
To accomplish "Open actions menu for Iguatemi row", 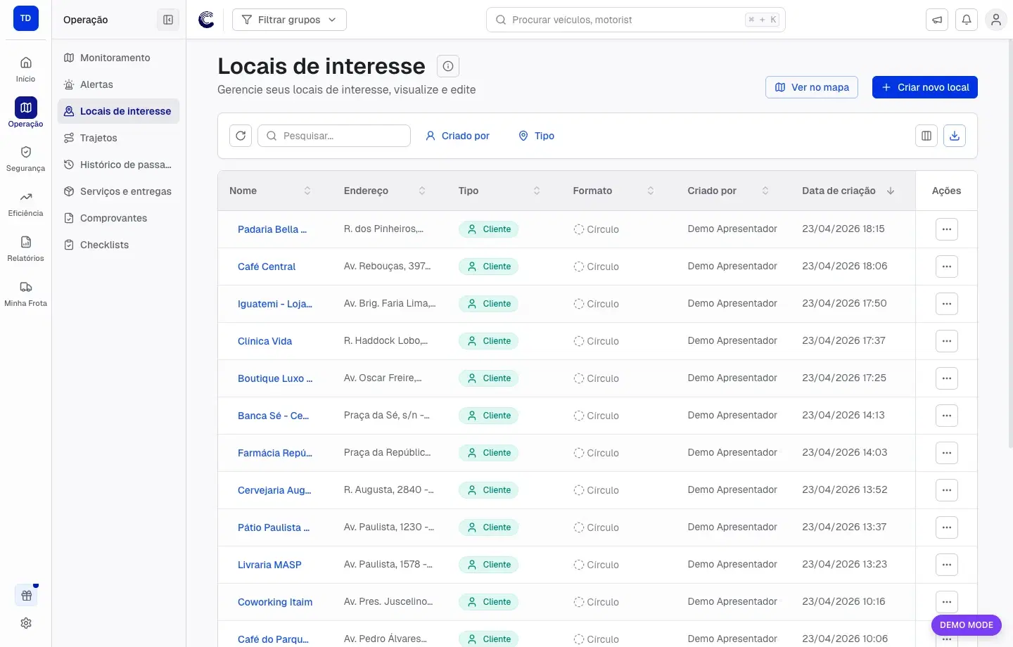I will tap(947, 304).
